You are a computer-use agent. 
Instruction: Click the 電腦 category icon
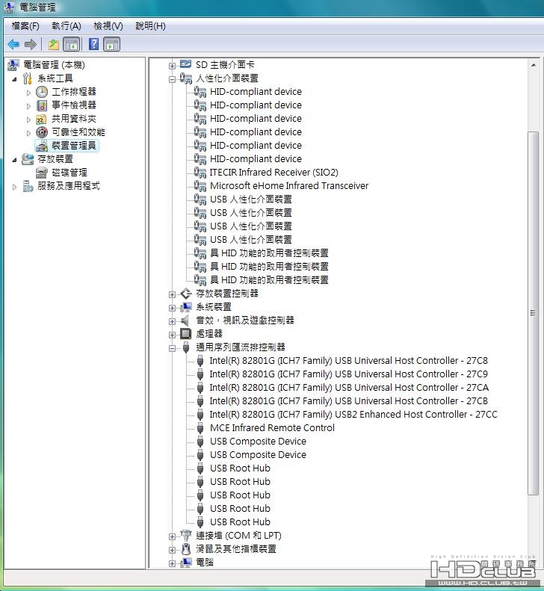coord(185,563)
